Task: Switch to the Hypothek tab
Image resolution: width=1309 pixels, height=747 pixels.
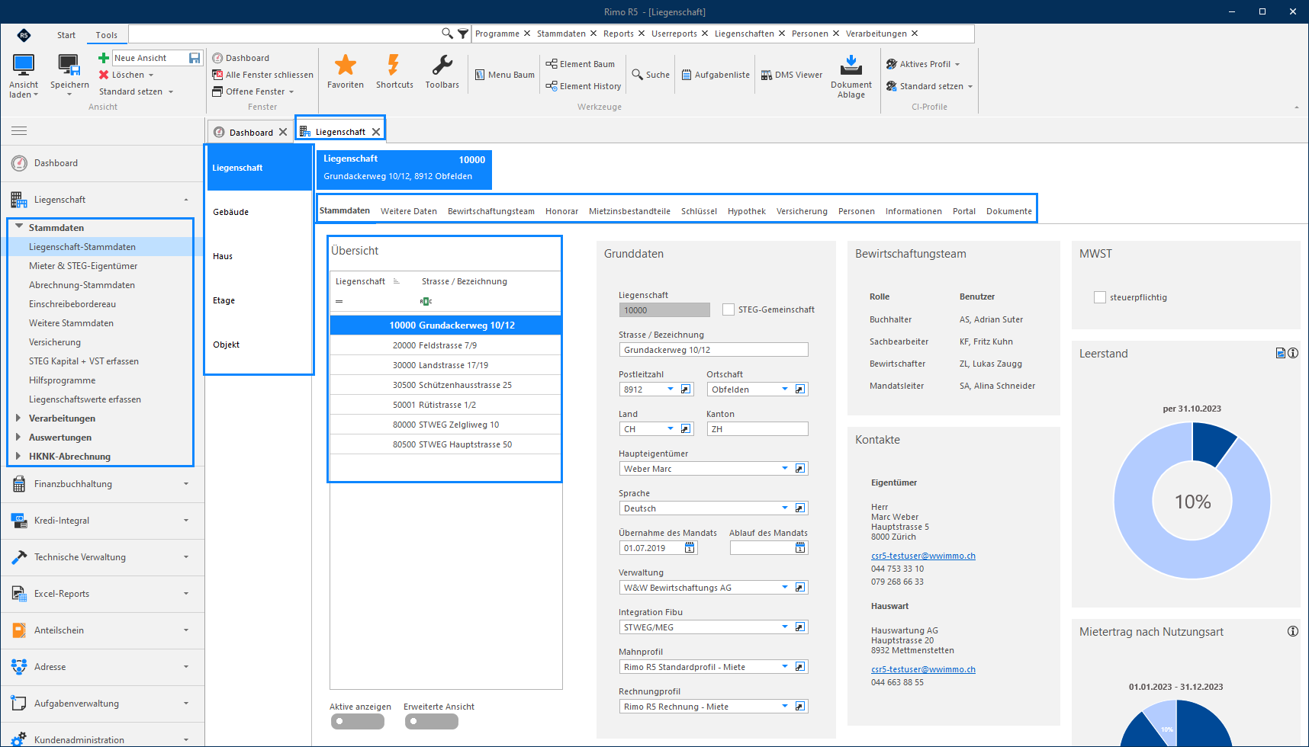Action: [x=746, y=211]
